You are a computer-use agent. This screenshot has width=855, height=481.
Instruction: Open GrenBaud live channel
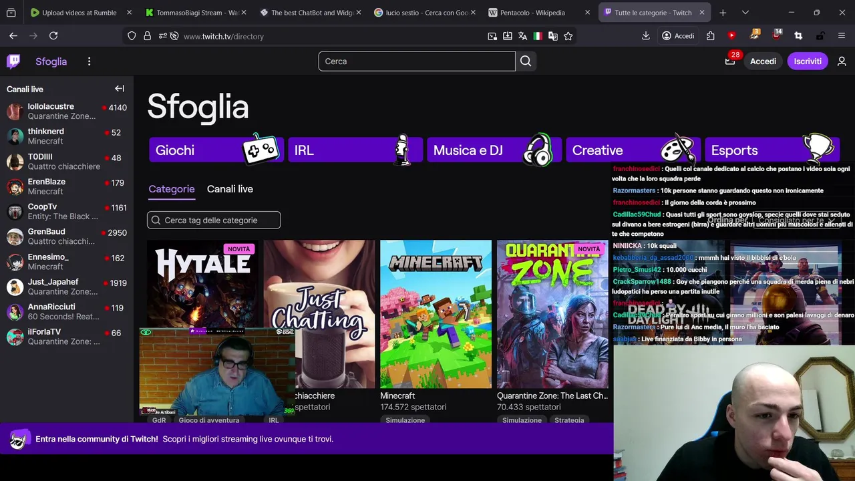coord(67,236)
